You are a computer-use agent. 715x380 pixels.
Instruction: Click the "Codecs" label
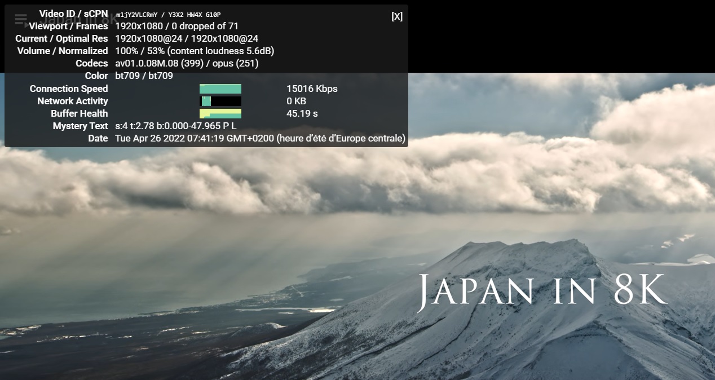coord(92,63)
